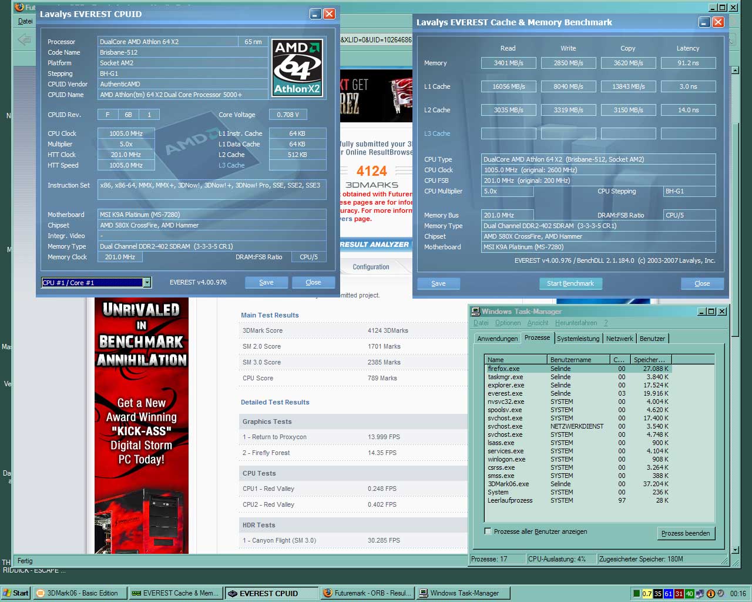Switch to Futuremark - ORB taskbar button
The width and height of the screenshot is (752, 602).
coord(367,593)
